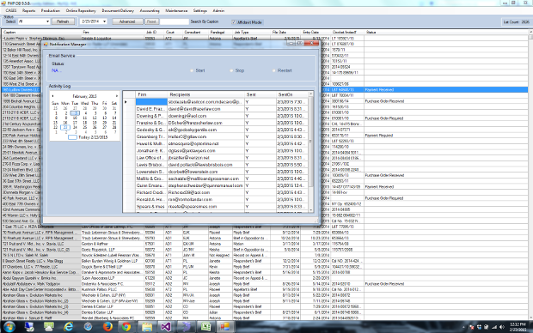533x333 pixels.
Task: Select the Start radio button
Action: click(x=192, y=70)
